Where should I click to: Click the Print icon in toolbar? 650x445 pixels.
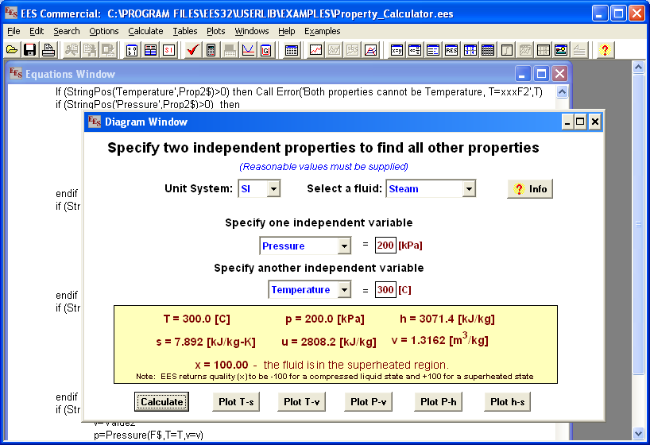pyautogui.click(x=48, y=50)
